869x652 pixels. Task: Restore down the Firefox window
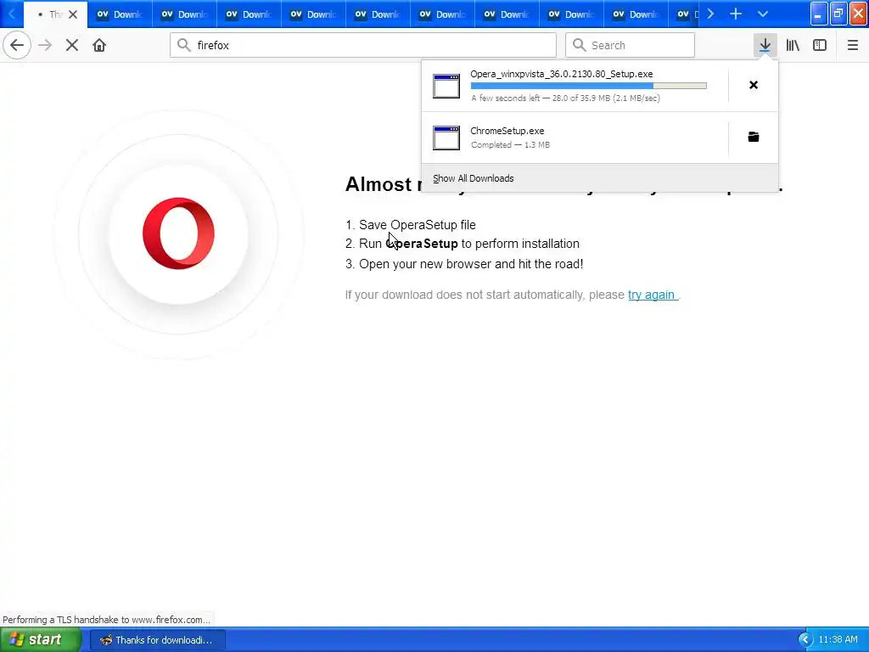(x=838, y=14)
